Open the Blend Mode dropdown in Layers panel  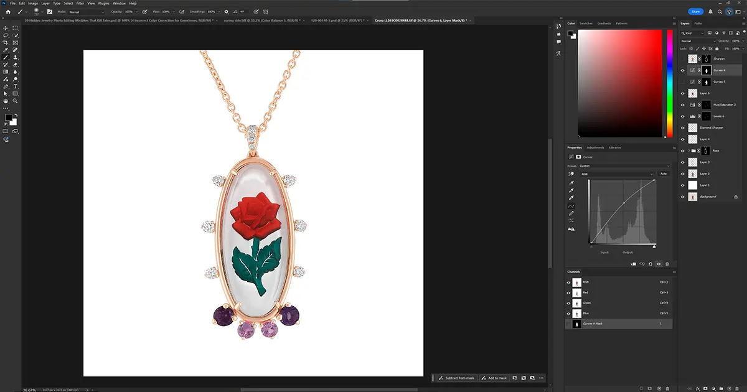click(x=697, y=40)
